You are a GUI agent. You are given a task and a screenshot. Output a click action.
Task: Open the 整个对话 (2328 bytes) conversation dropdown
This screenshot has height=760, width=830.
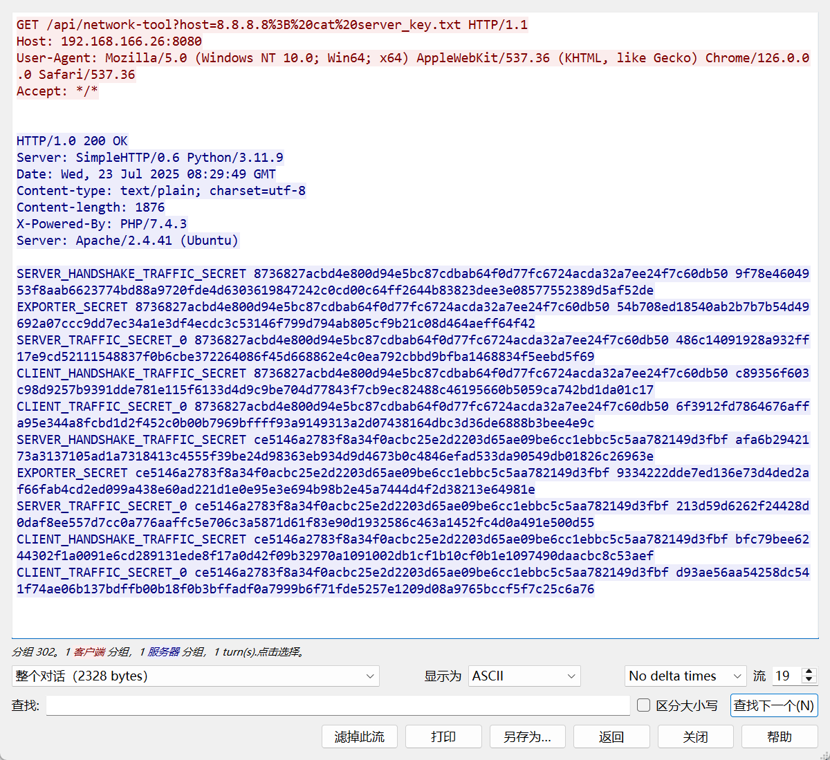point(195,676)
